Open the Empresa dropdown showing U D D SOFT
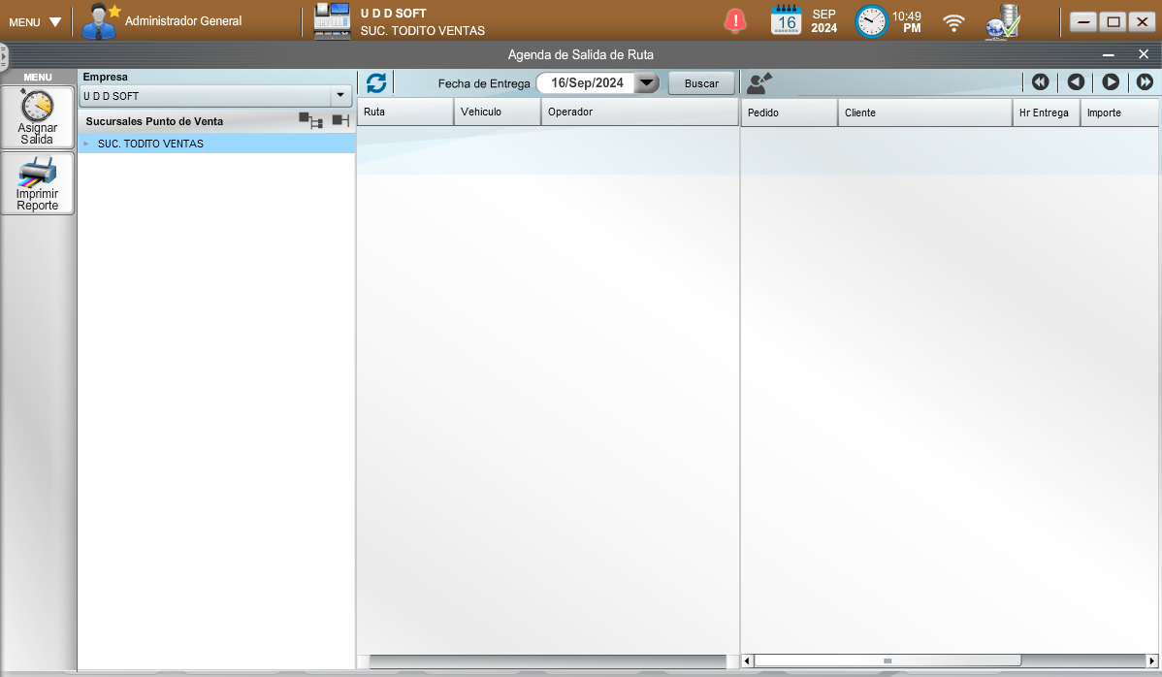 pyautogui.click(x=340, y=96)
